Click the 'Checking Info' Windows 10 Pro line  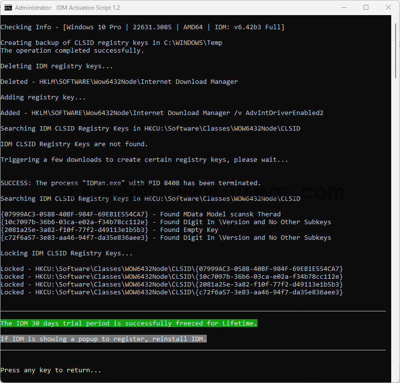click(143, 27)
